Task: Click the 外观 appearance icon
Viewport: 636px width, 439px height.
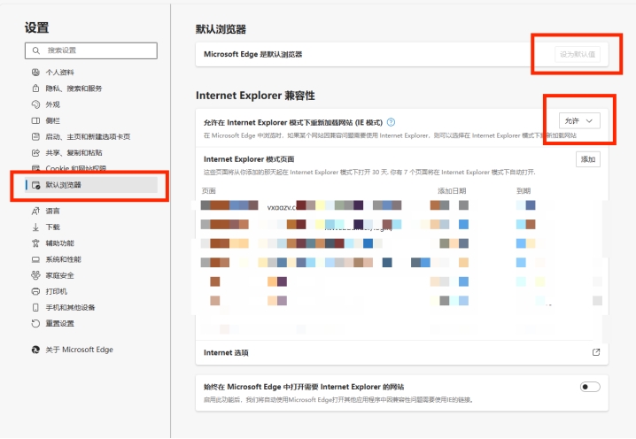Action: (x=35, y=104)
